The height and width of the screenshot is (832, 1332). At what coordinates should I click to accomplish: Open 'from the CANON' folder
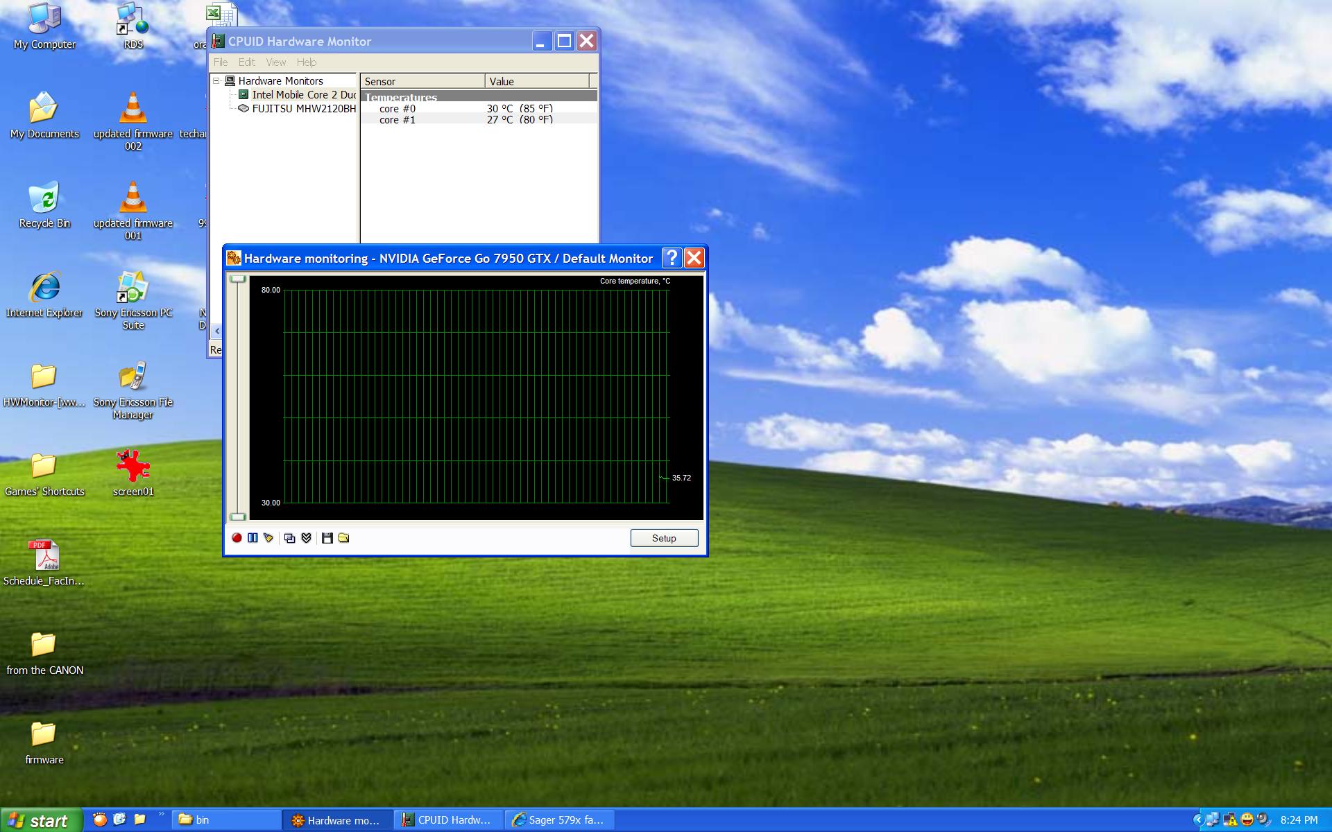[44, 652]
